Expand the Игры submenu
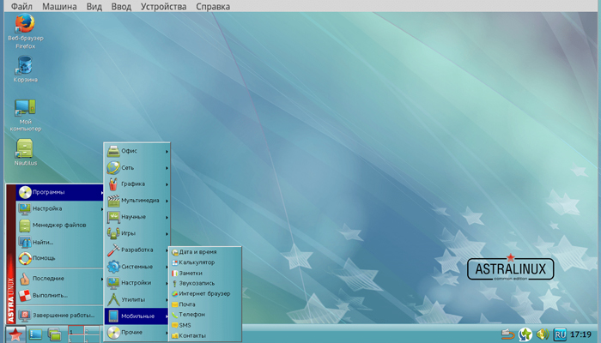601x343 pixels. pyautogui.click(x=137, y=233)
